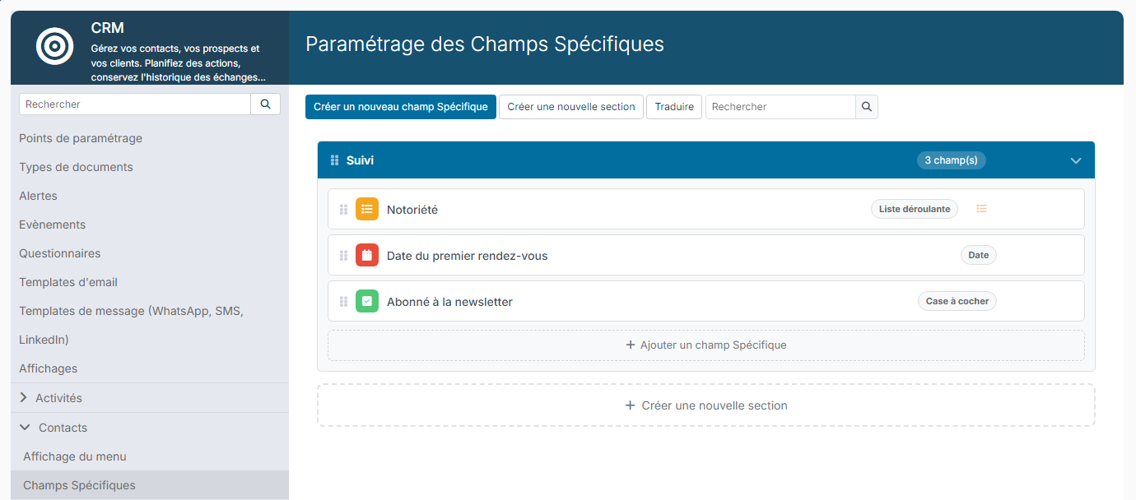
Task: Click the Case à cocher type badge
Action: [x=957, y=301]
